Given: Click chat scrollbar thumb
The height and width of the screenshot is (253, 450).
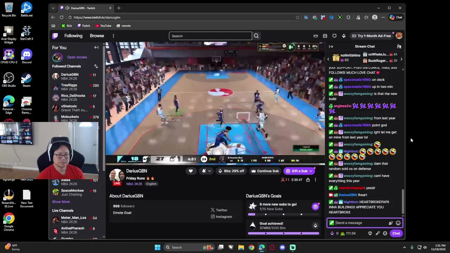Looking at the screenshot, I should coord(403,201).
